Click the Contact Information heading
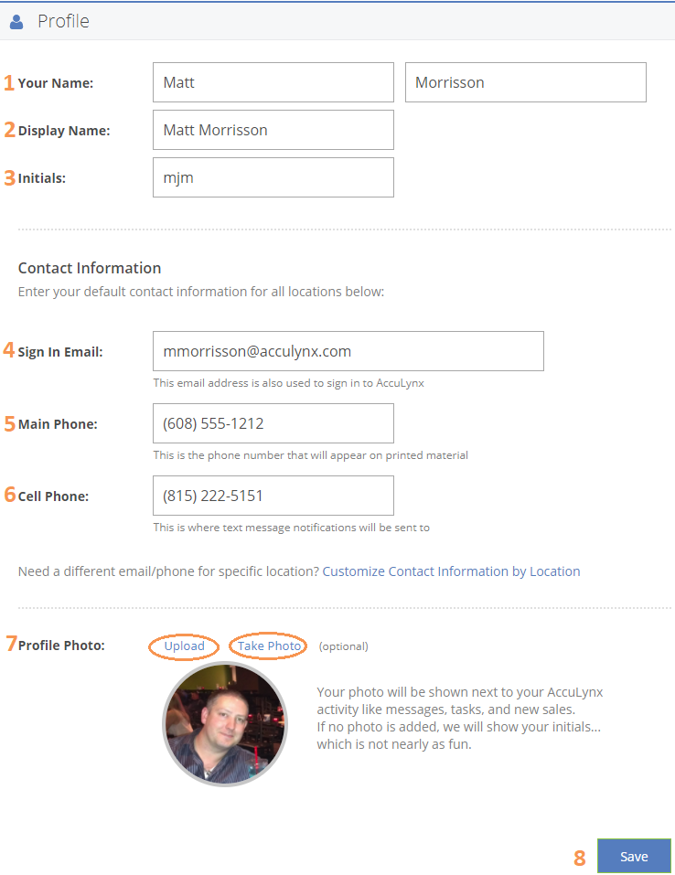This screenshot has height=875, width=675. coord(90,268)
